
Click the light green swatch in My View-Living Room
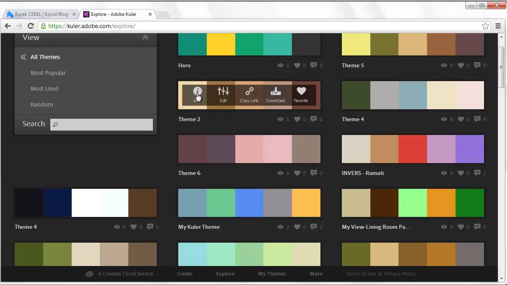coord(413,203)
